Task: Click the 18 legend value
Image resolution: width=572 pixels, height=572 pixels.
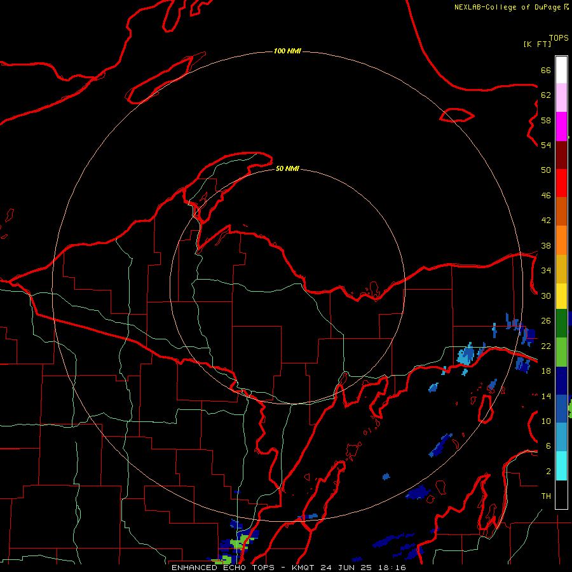Action: 546,371
